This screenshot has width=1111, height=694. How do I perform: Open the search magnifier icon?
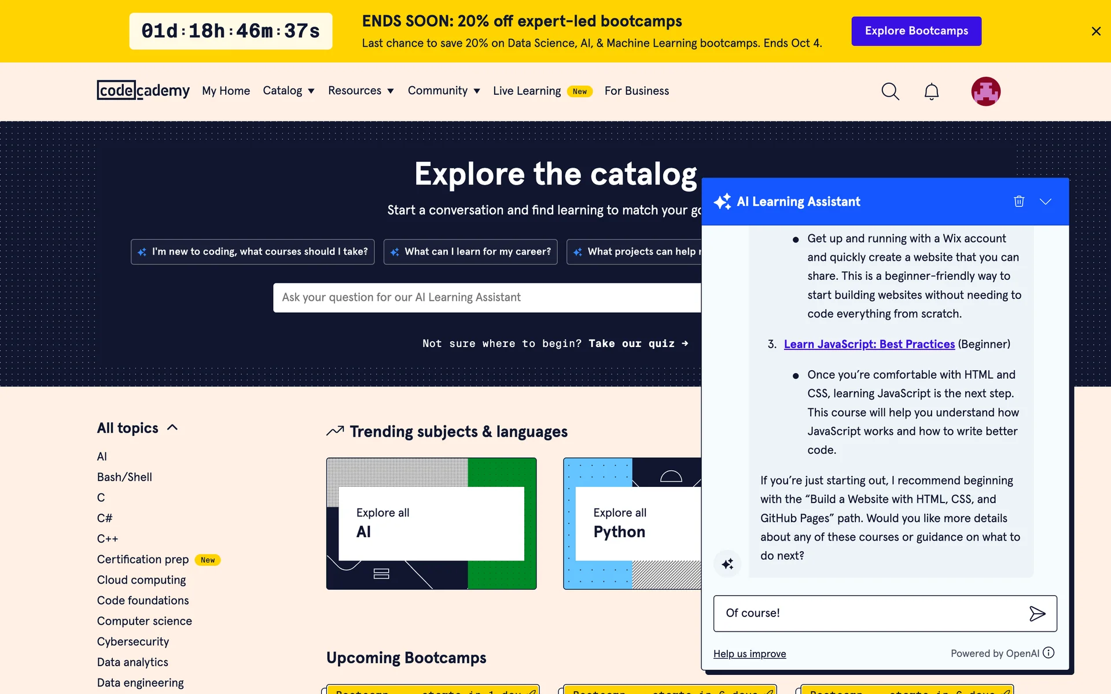pos(890,91)
